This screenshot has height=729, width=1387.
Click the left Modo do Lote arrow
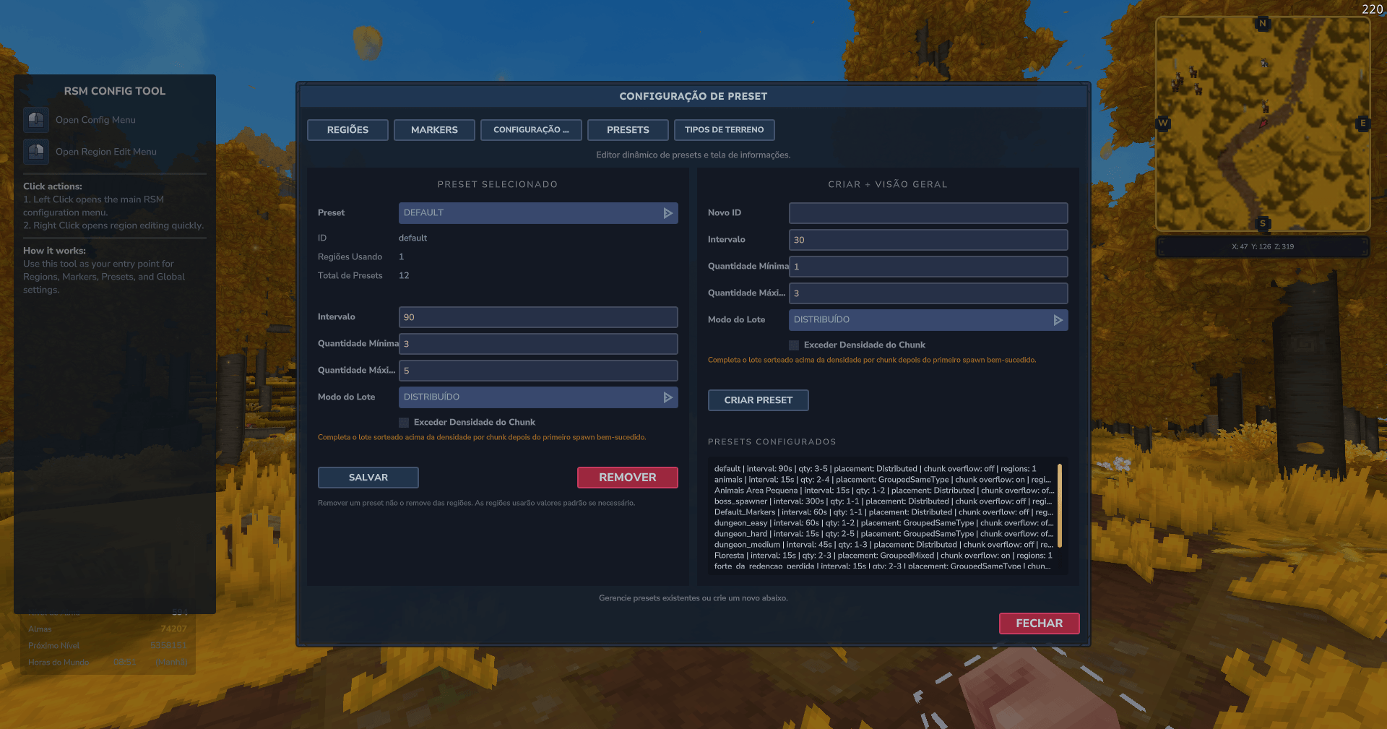tap(668, 397)
